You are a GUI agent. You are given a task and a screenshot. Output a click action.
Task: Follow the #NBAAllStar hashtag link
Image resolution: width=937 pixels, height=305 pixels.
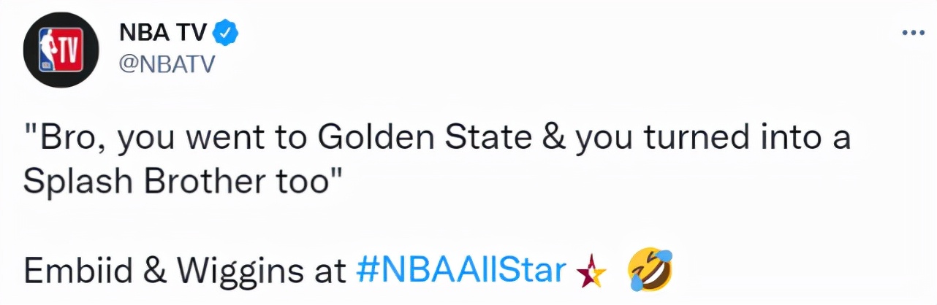coord(461,271)
